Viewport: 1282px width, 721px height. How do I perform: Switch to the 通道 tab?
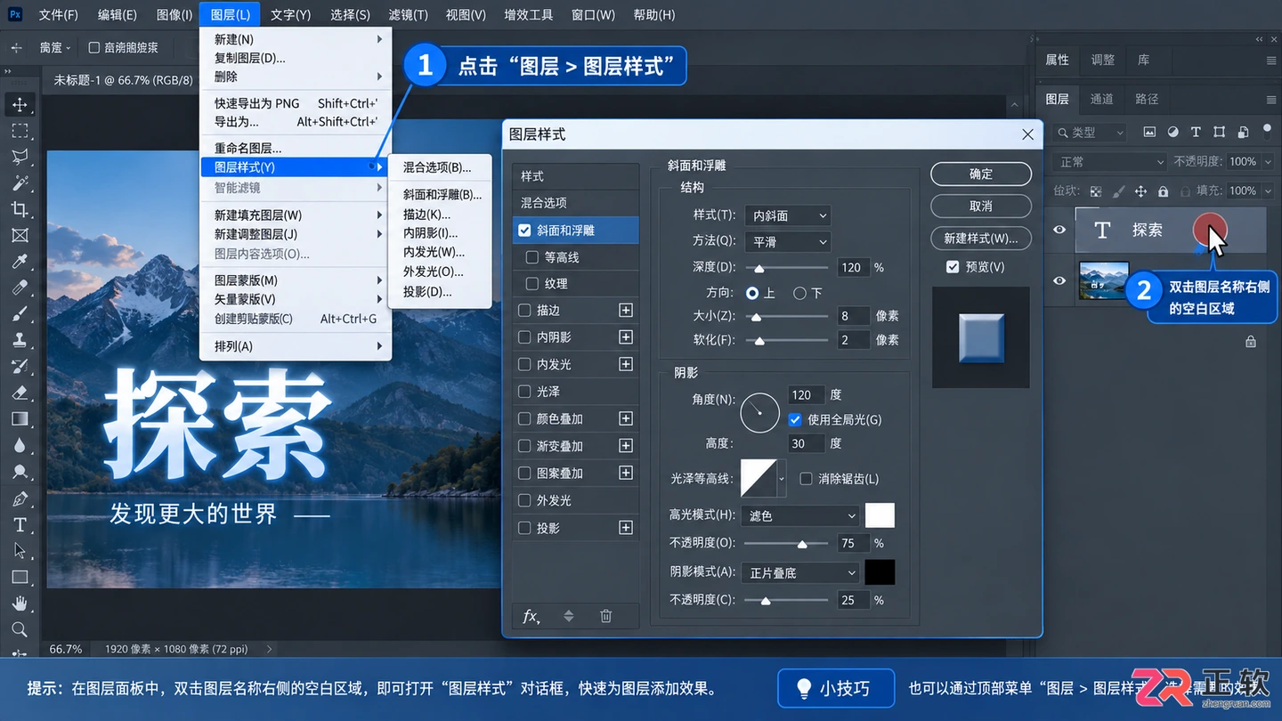click(x=1102, y=99)
